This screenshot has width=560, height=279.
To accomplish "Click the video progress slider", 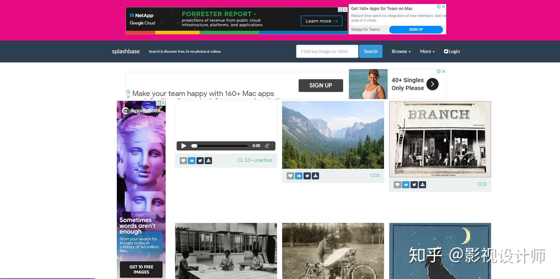I will coord(219,146).
